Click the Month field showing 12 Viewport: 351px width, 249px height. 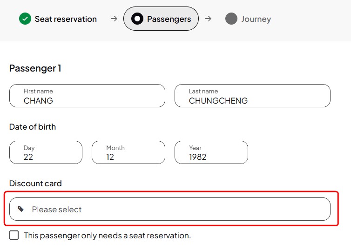point(128,152)
